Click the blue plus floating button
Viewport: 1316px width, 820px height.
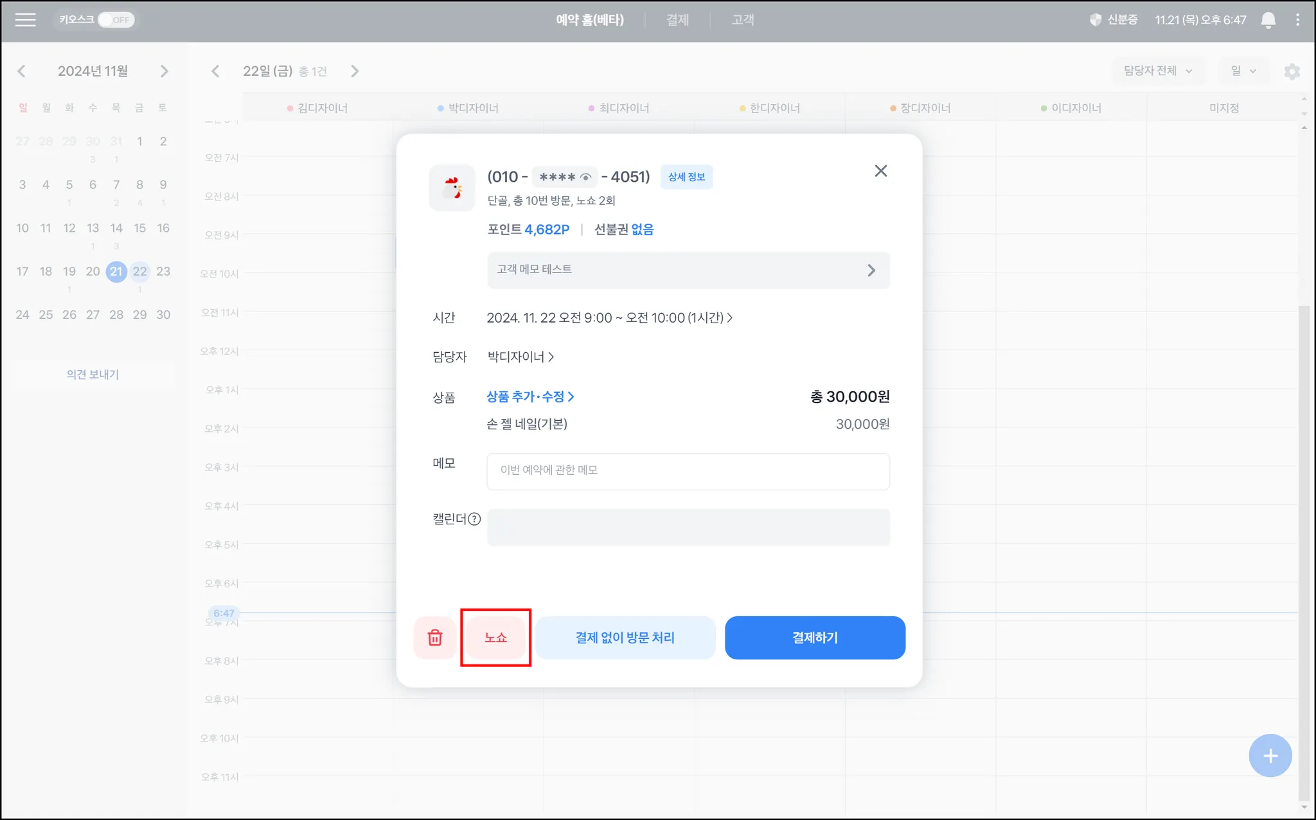(x=1270, y=756)
